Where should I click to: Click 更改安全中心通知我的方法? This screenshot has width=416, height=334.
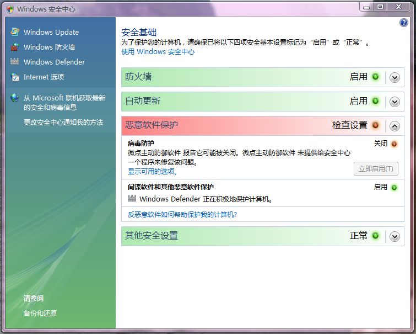pyautogui.click(x=63, y=123)
